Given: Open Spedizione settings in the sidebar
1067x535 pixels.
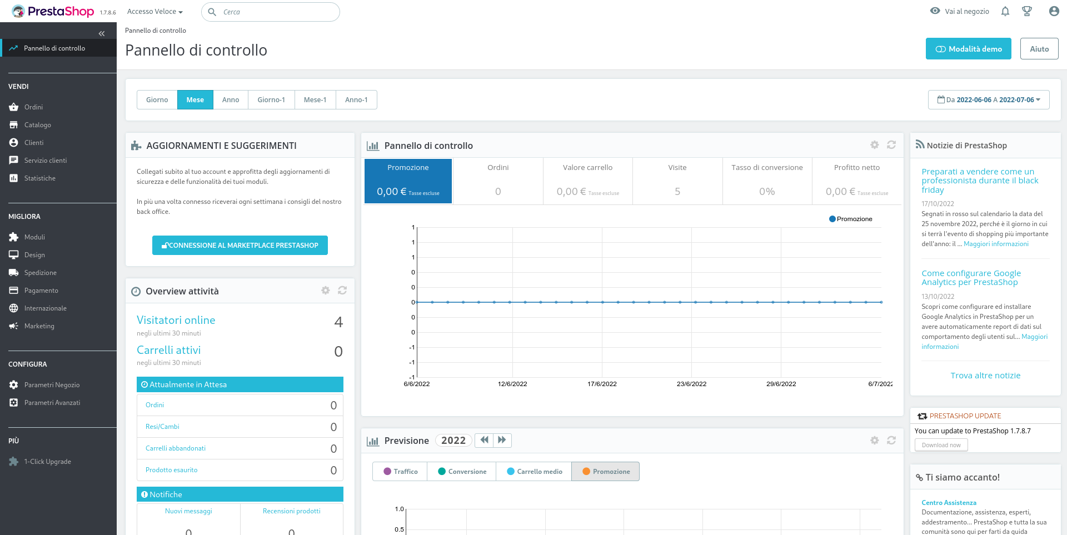Looking at the screenshot, I should point(39,272).
